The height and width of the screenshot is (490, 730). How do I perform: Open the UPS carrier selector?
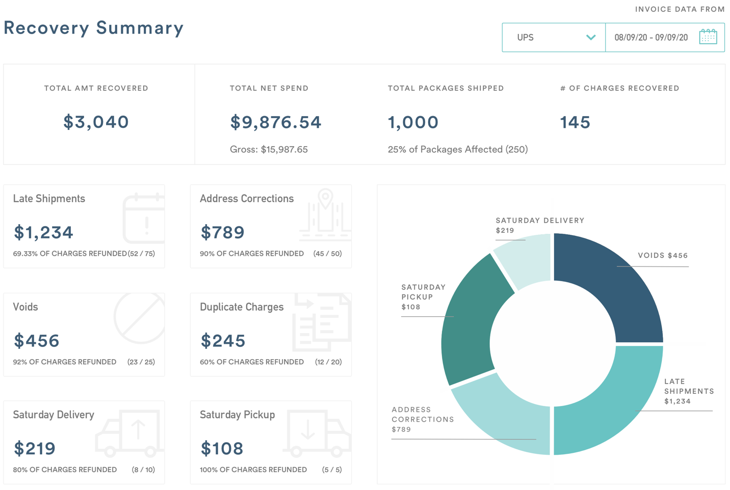[x=554, y=37]
